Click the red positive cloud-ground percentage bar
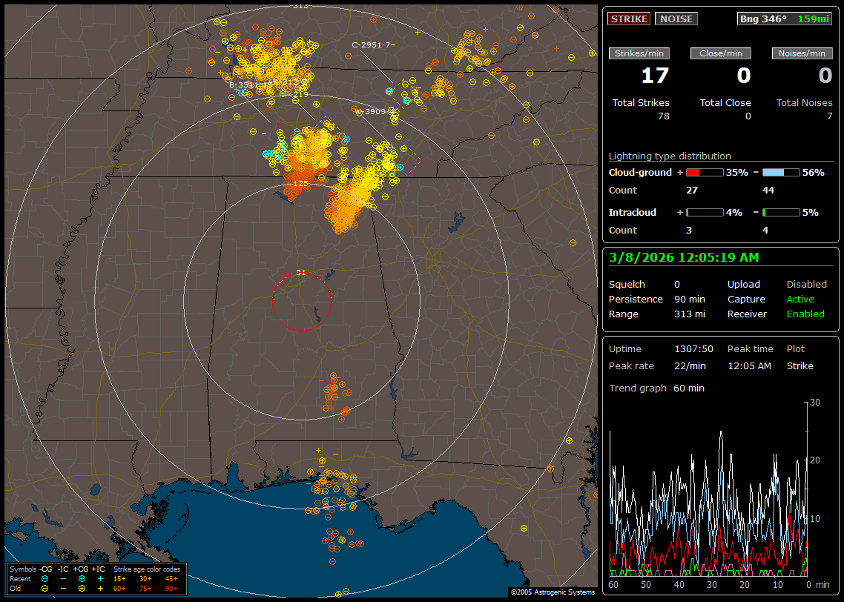 (x=704, y=172)
